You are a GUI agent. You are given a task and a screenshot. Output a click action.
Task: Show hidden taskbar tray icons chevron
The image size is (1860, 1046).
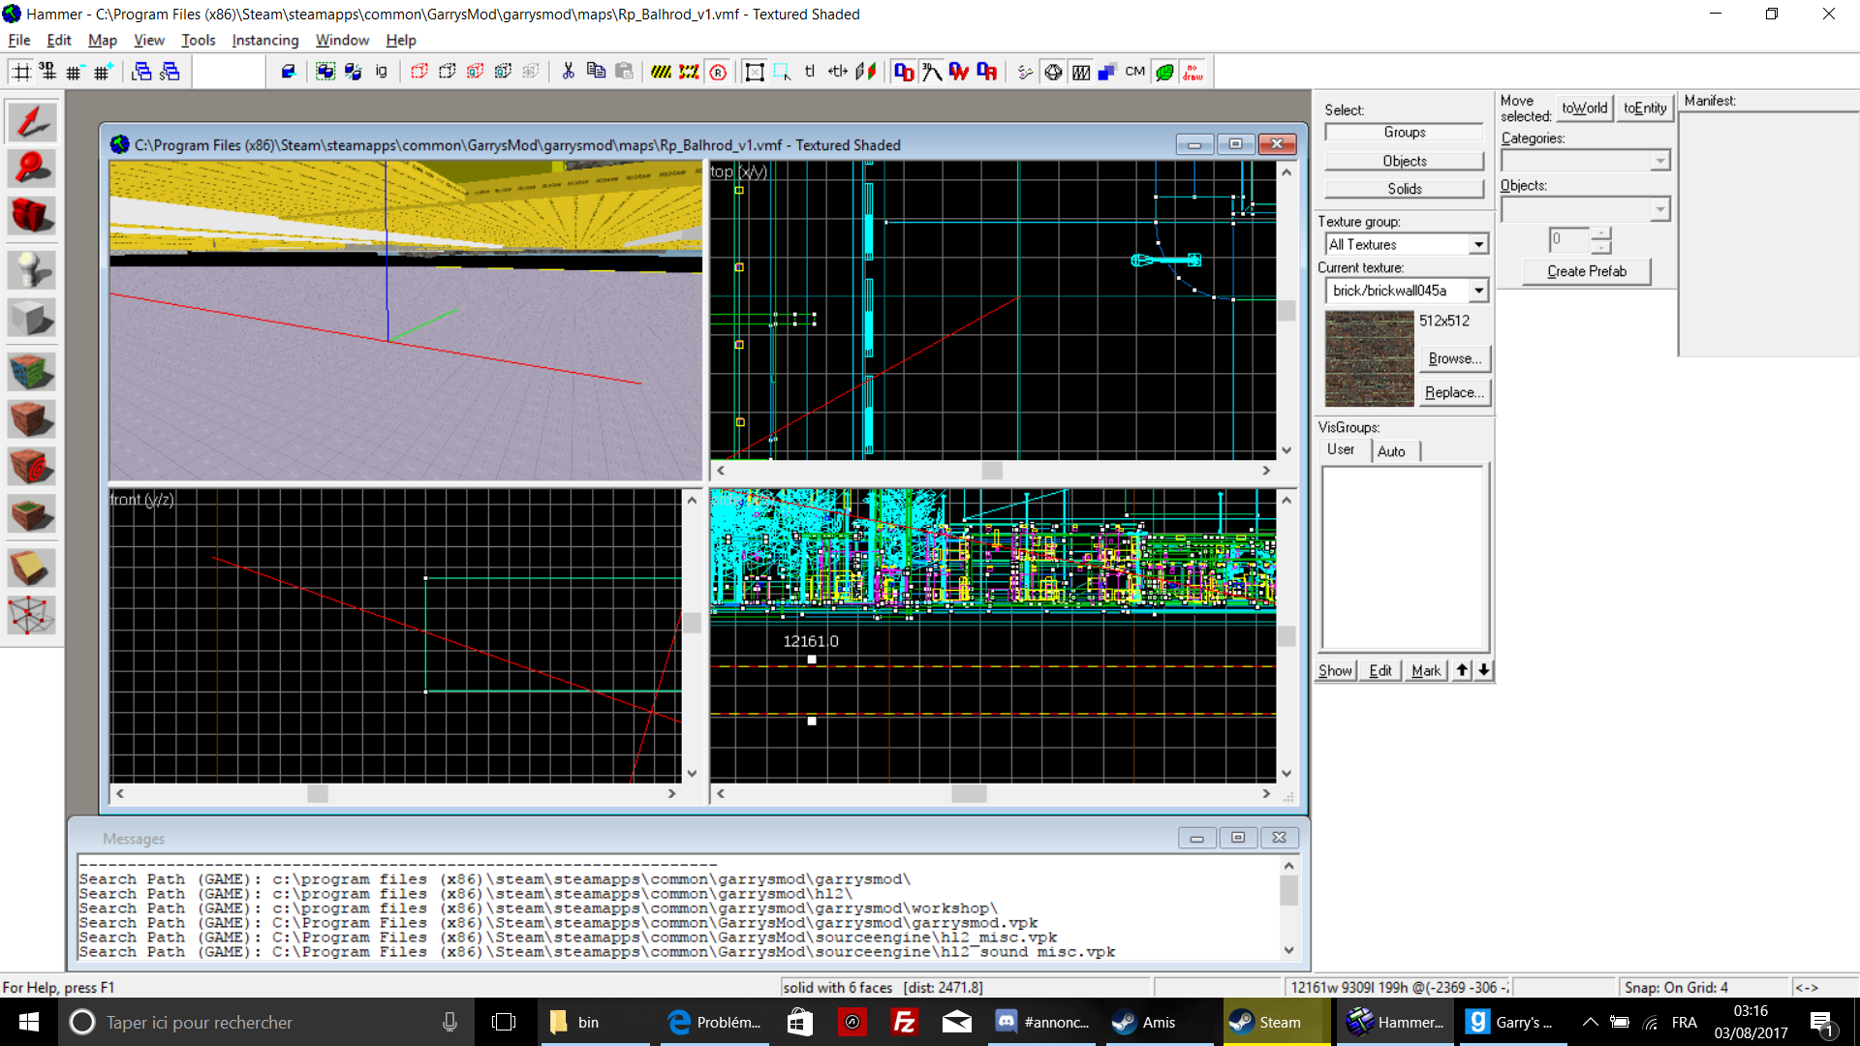1590,1022
